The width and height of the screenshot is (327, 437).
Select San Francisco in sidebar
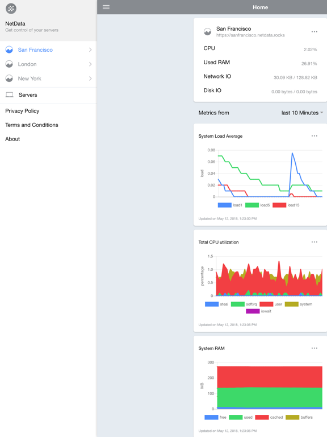tap(48, 50)
